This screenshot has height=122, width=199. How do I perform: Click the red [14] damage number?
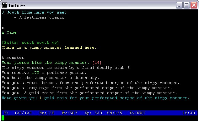pyautogui.click(x=97, y=63)
